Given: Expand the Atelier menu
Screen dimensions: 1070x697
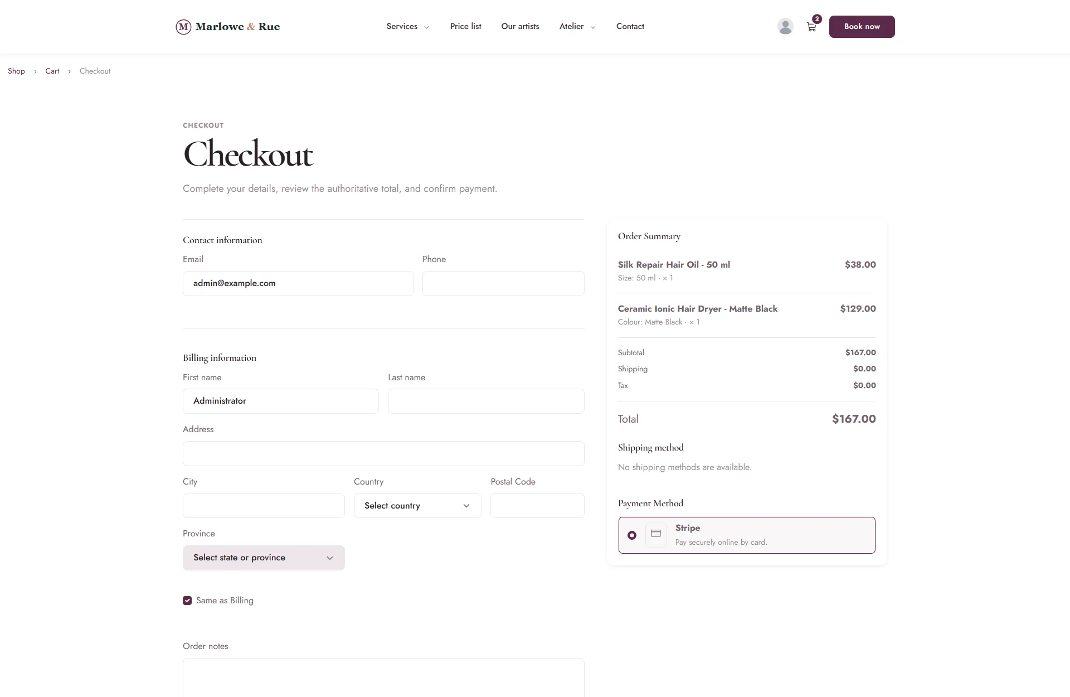Looking at the screenshot, I should click(577, 26).
